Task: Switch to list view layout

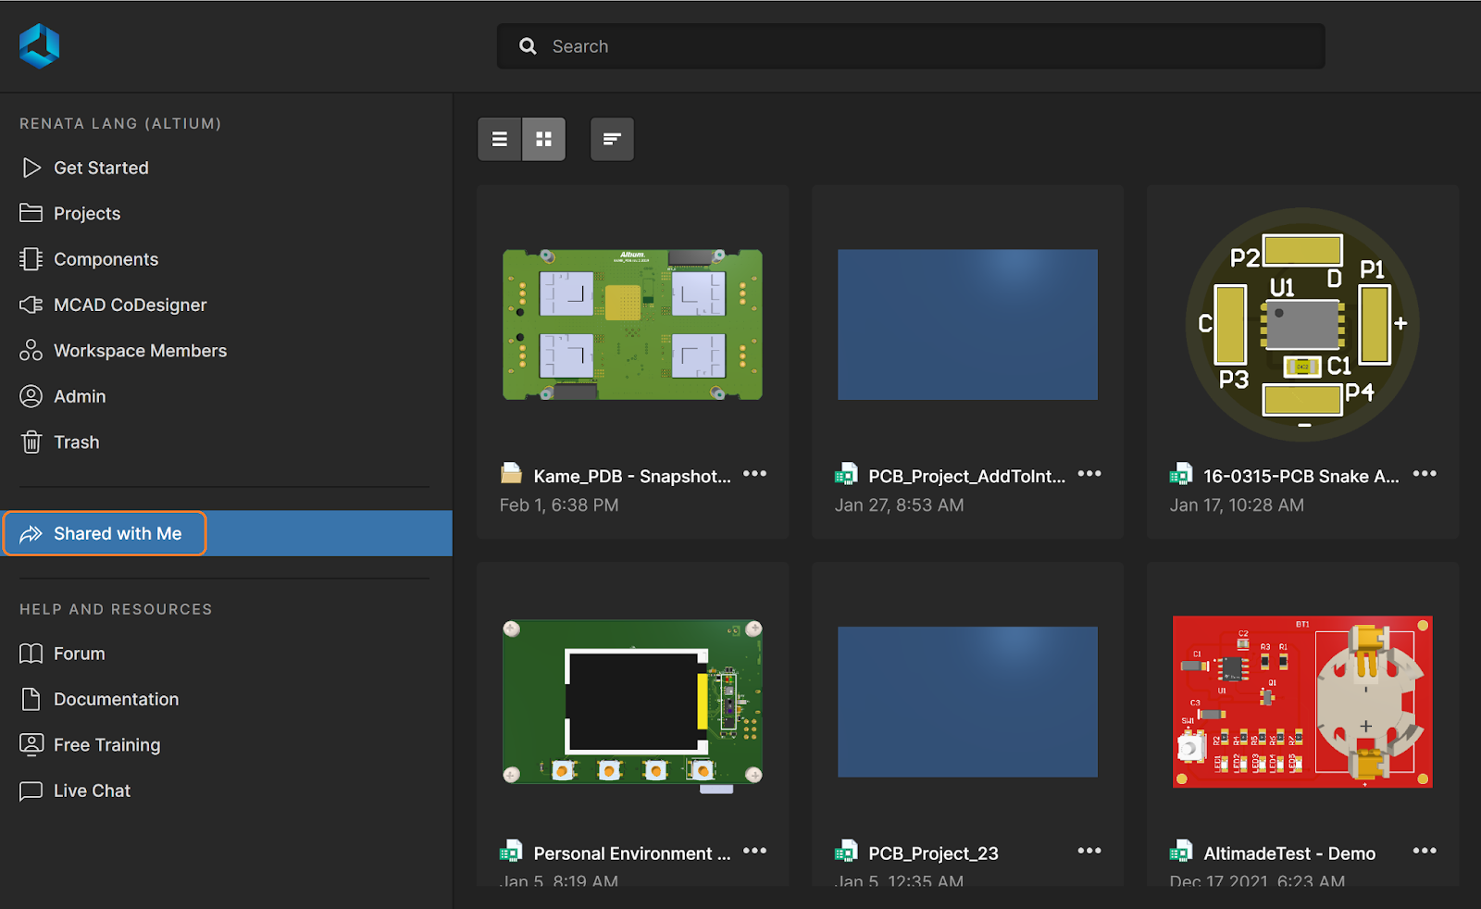Action: (499, 139)
